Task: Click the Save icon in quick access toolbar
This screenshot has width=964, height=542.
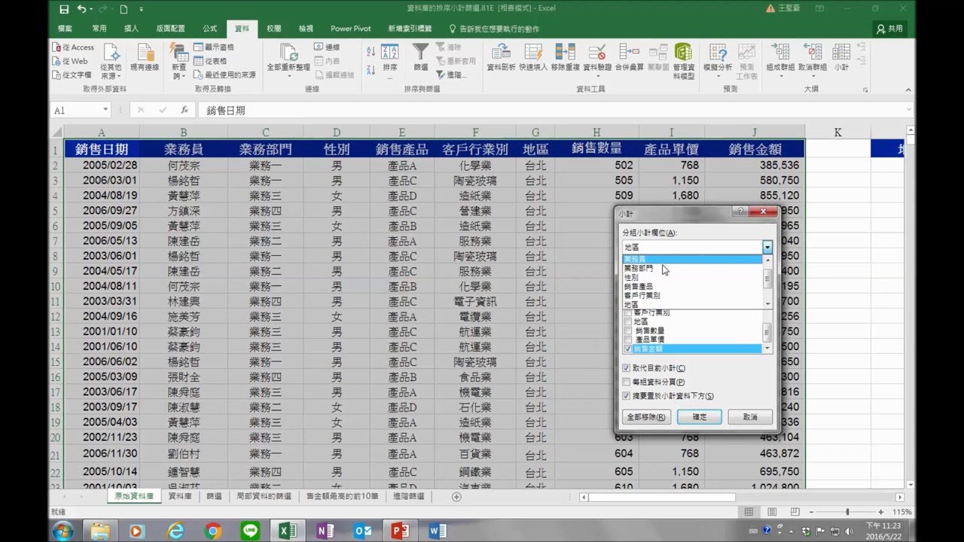Action: [64, 9]
